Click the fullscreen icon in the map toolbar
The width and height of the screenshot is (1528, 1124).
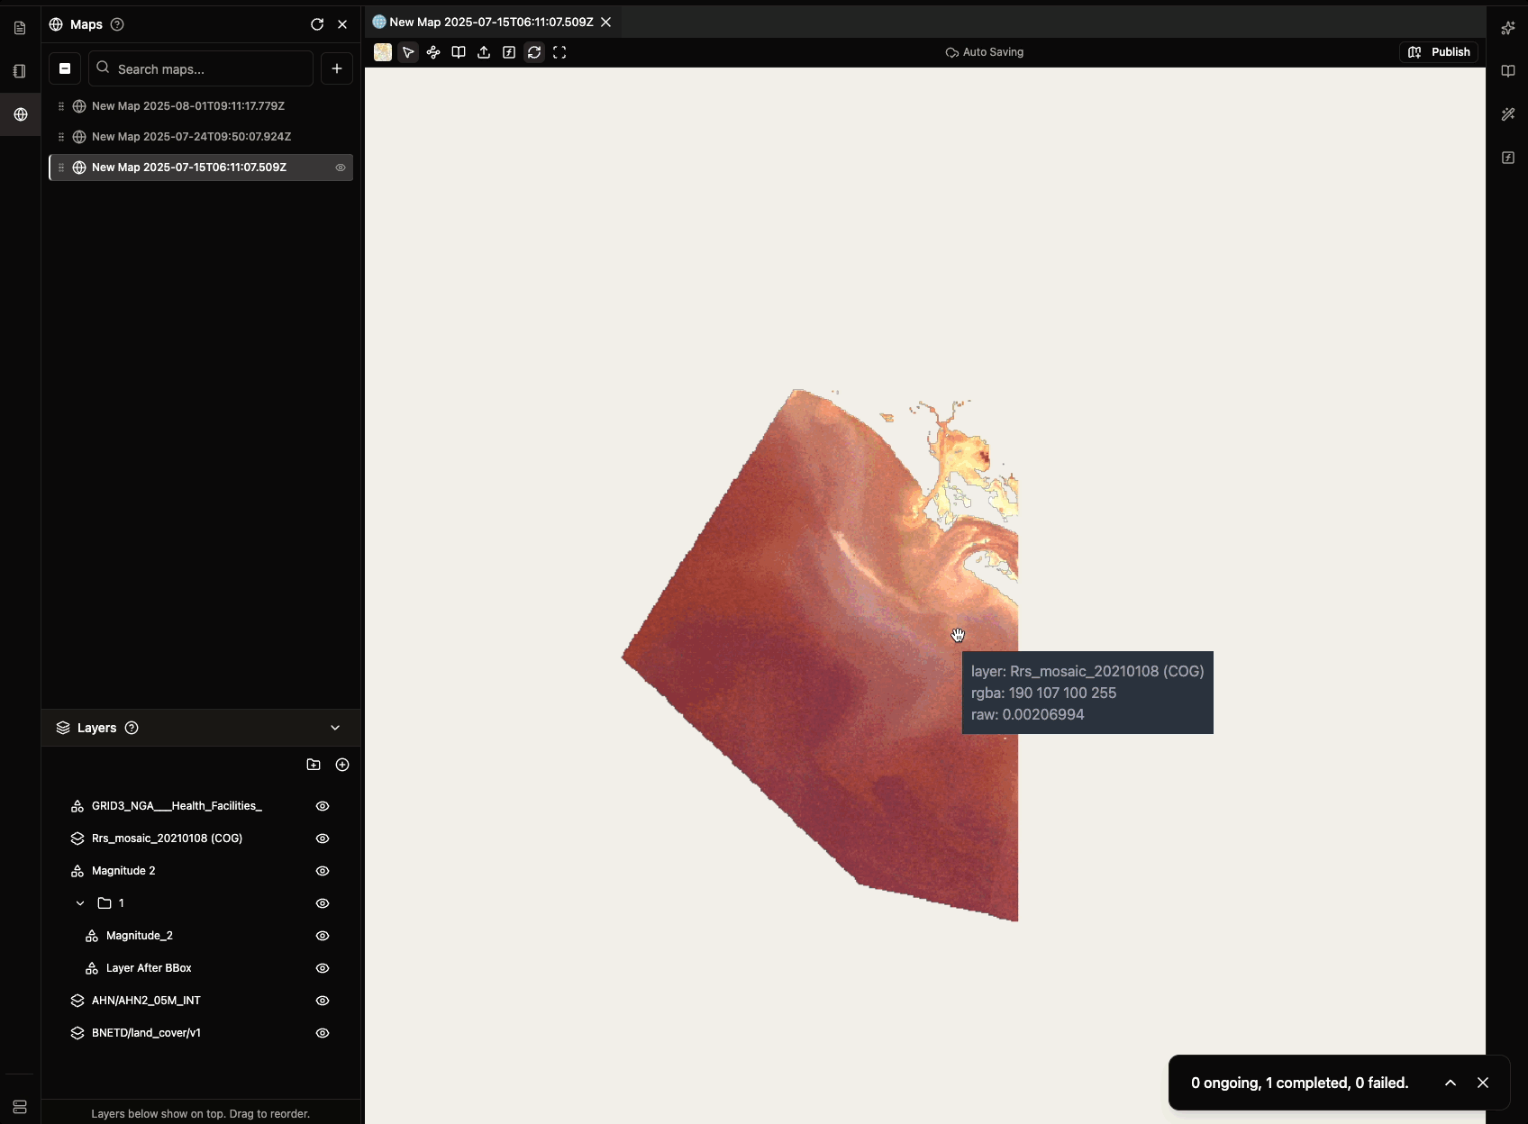[559, 52]
